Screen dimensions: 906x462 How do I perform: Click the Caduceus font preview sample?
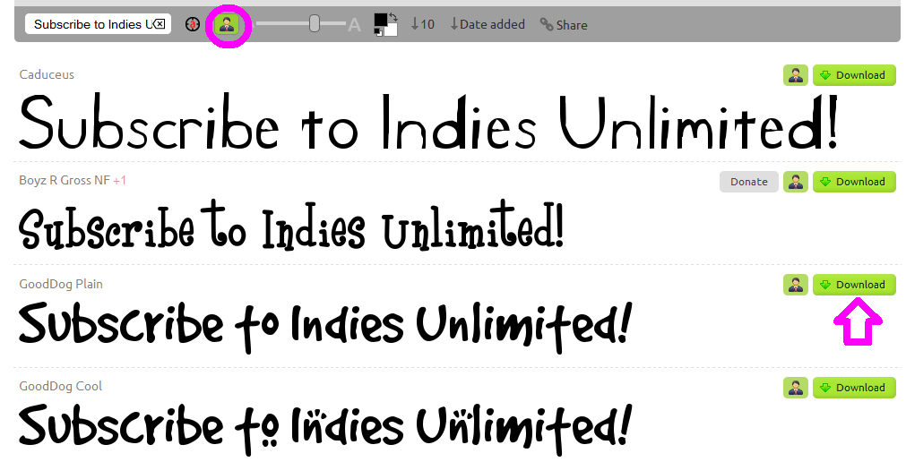[x=428, y=122]
